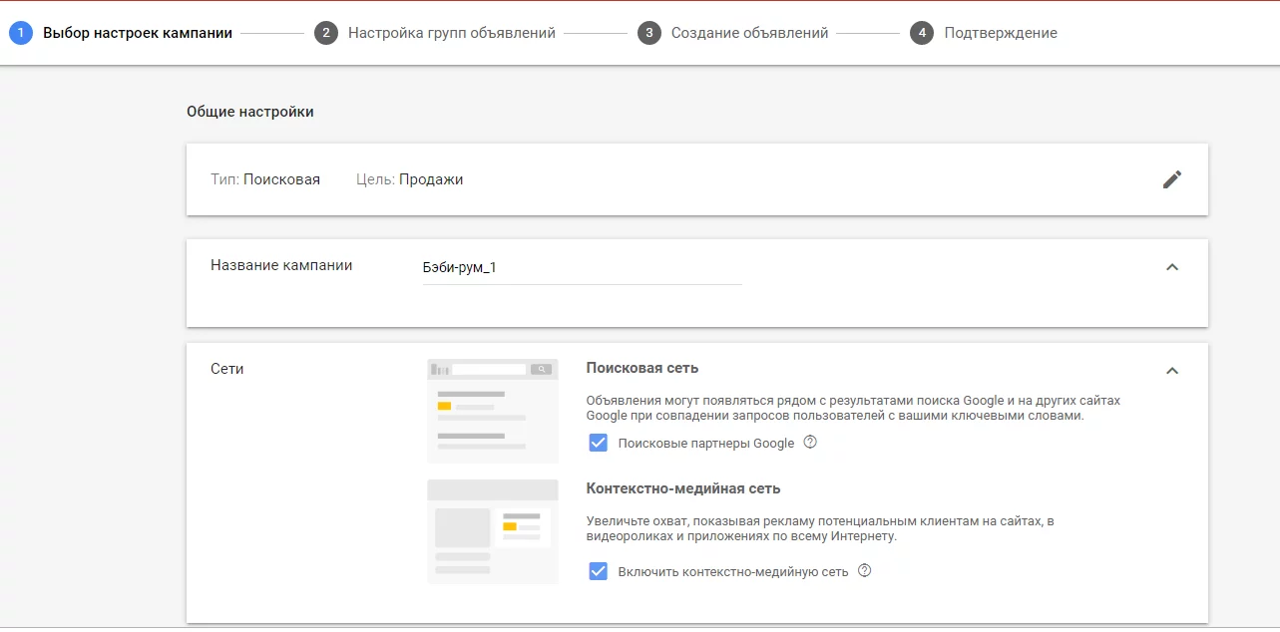Open help icon next to Поисковые партнеры Google

[x=810, y=443]
